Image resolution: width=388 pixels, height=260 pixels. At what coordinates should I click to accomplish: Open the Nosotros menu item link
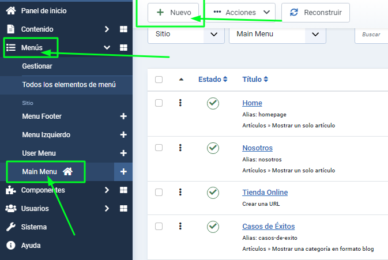point(257,148)
